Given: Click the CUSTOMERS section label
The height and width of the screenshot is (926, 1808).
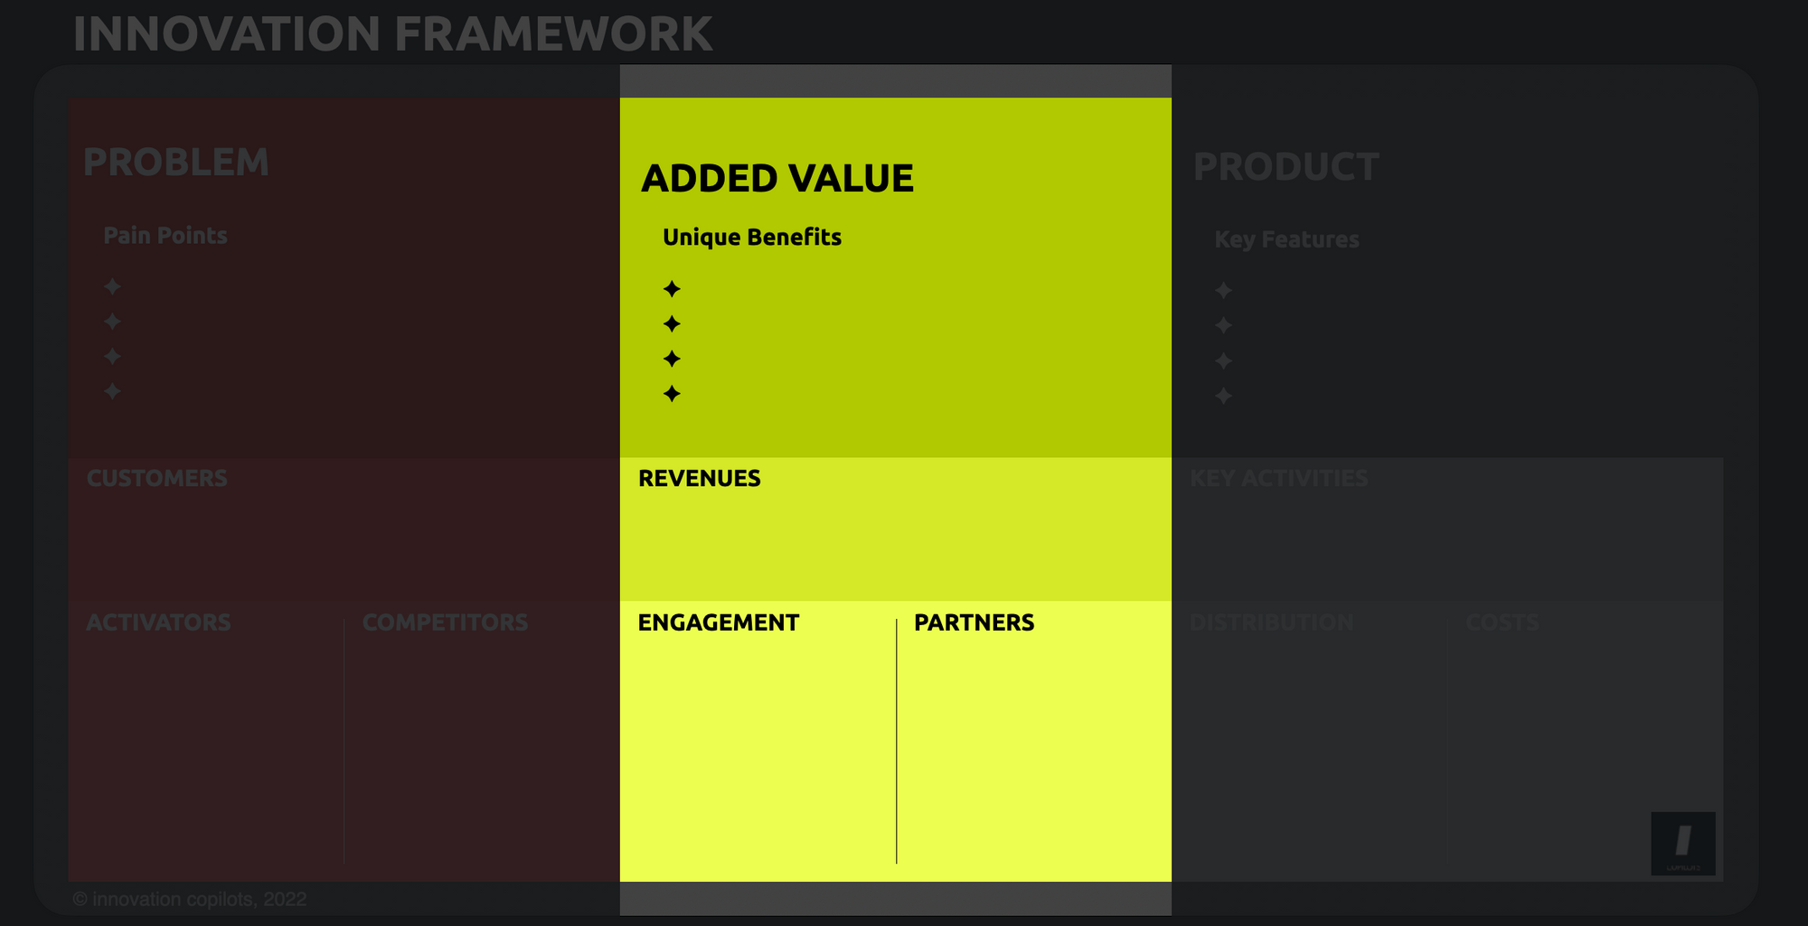Looking at the screenshot, I should click(x=157, y=478).
